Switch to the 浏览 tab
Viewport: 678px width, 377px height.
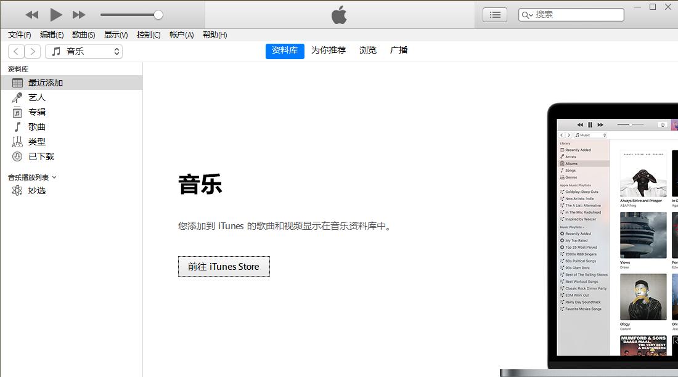pyautogui.click(x=368, y=50)
